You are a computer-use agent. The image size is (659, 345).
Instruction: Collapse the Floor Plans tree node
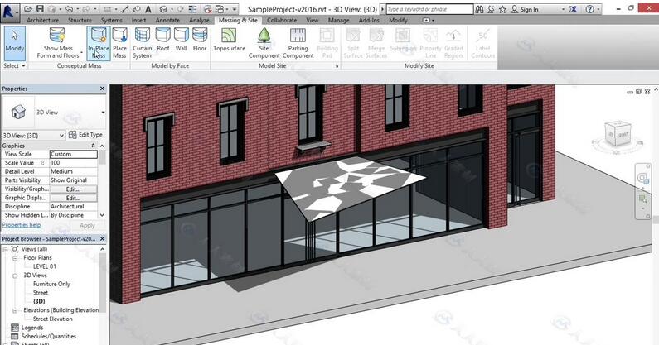point(16,257)
